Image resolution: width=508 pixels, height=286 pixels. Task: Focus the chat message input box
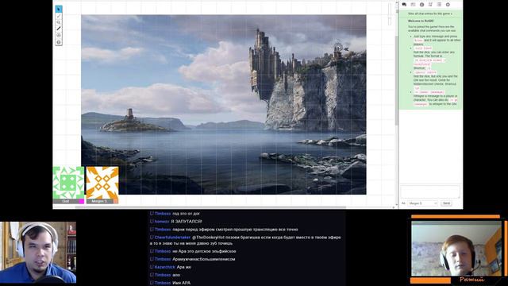430,191
